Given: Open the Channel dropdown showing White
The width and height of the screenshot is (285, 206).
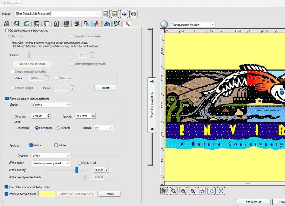Looking at the screenshot, I should point(51,156).
